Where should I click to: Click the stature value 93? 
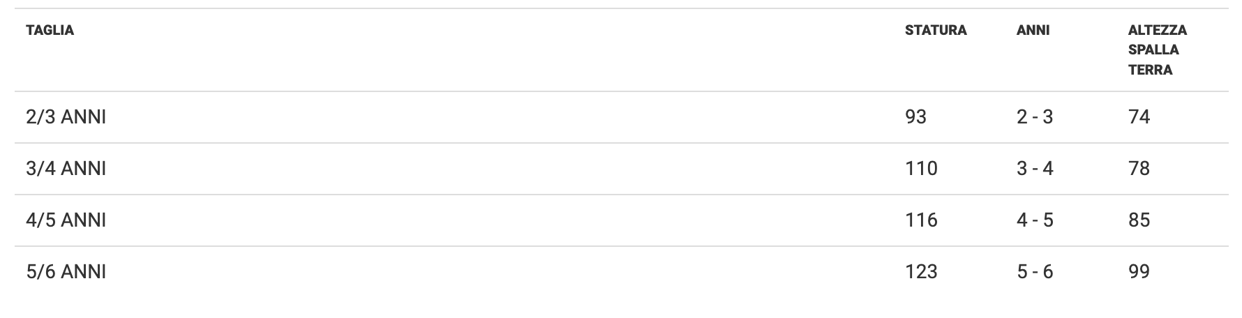coord(915,117)
